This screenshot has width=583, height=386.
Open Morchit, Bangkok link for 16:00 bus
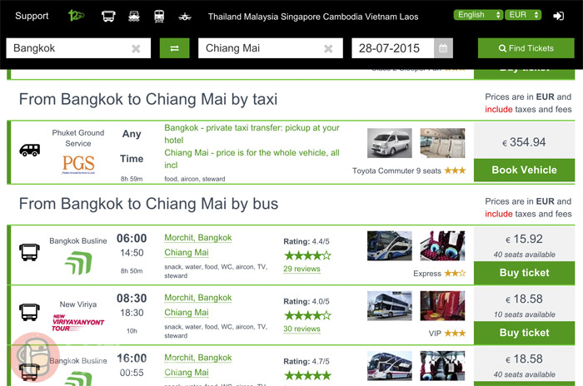tap(198, 358)
